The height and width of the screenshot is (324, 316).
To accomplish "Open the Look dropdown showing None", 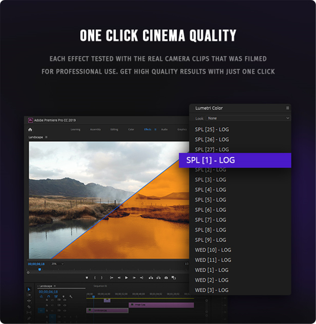I will [248, 118].
